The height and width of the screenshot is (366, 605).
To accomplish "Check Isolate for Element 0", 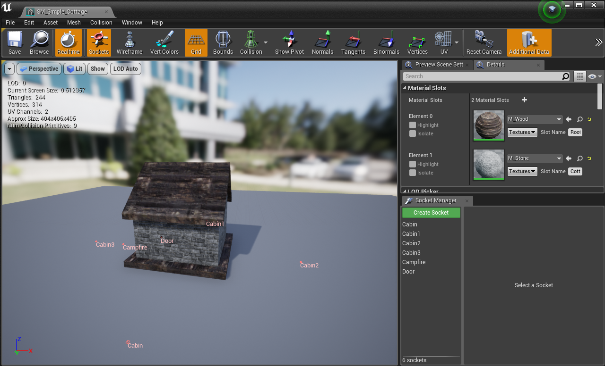I will pos(413,133).
